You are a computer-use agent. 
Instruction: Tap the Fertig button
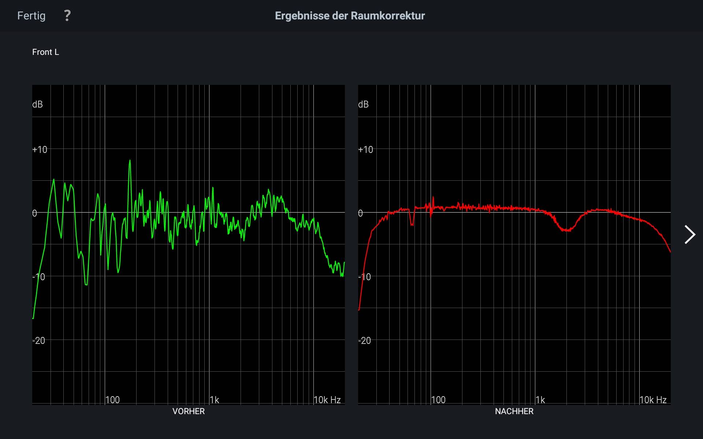(31, 16)
